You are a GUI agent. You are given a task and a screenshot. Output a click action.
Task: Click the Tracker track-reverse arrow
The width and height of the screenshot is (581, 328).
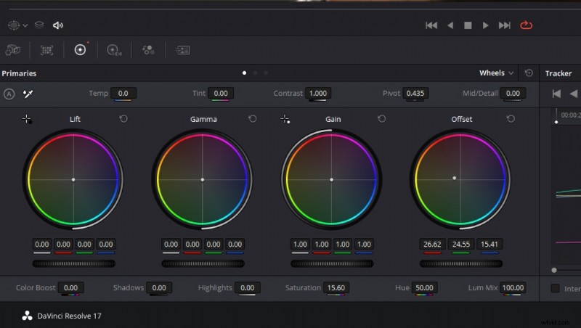574,94
